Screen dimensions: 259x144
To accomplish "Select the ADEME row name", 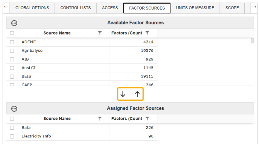I will [x=29, y=42].
